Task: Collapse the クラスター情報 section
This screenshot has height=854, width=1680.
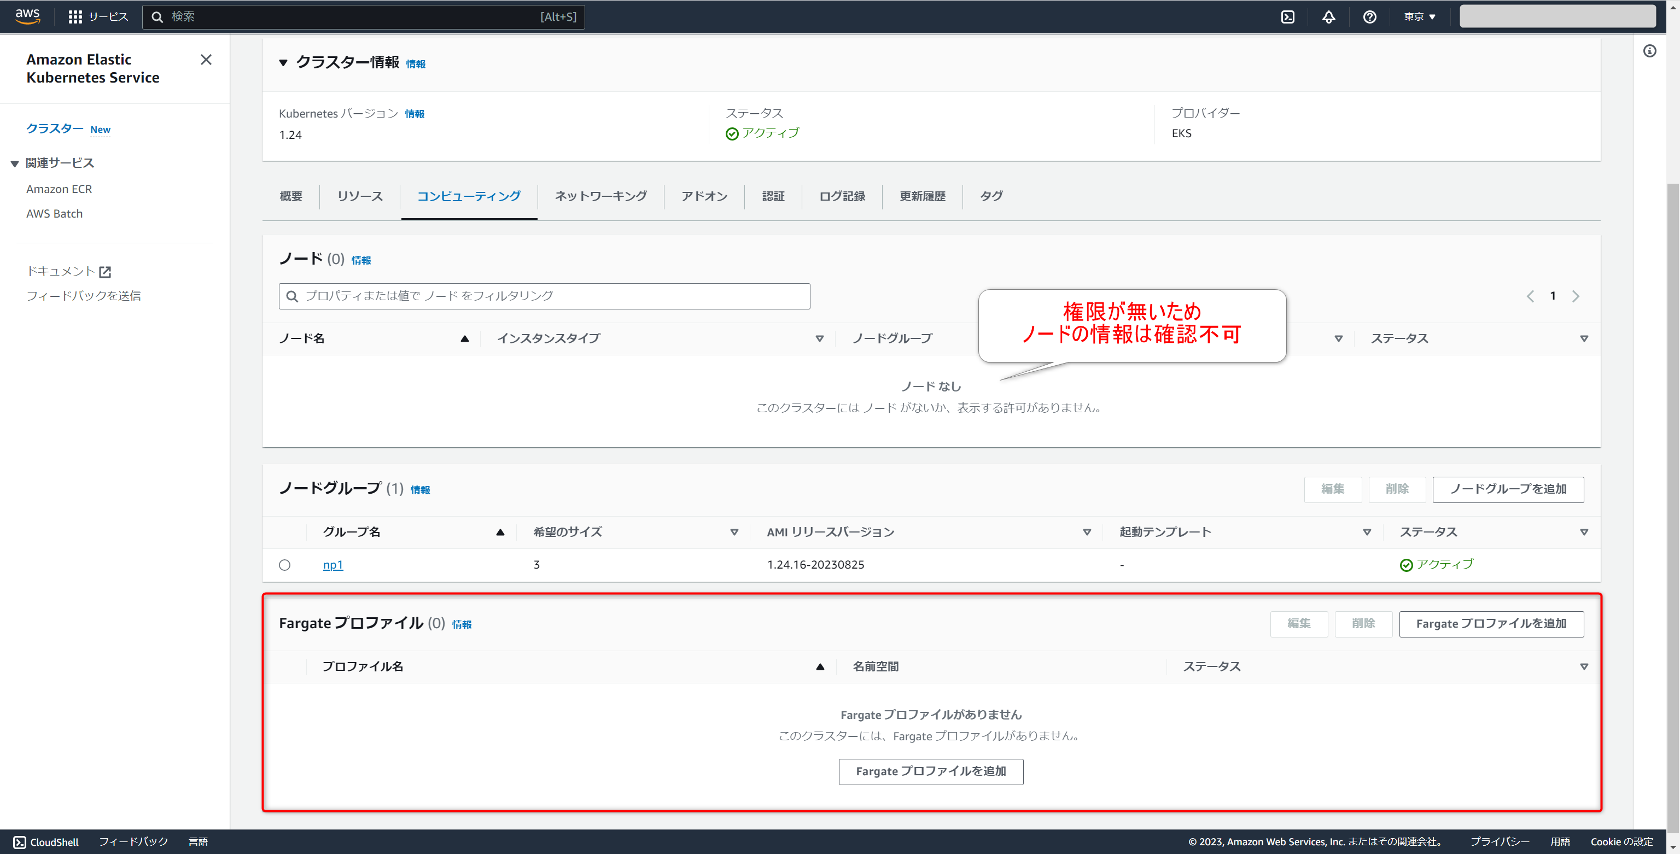Action: point(283,63)
